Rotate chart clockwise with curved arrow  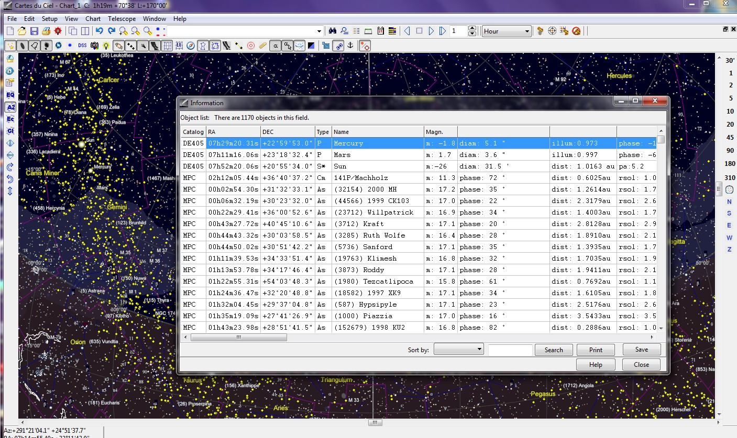click(x=10, y=167)
